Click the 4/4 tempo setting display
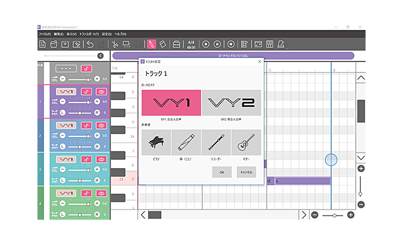Image resolution: width=403 pixels, height=244 pixels. [x=191, y=44]
